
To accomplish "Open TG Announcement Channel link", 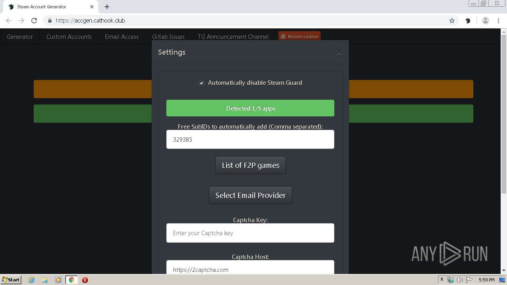I will click(233, 36).
